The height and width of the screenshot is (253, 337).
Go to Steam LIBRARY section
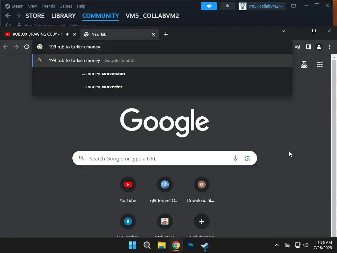[64, 16]
